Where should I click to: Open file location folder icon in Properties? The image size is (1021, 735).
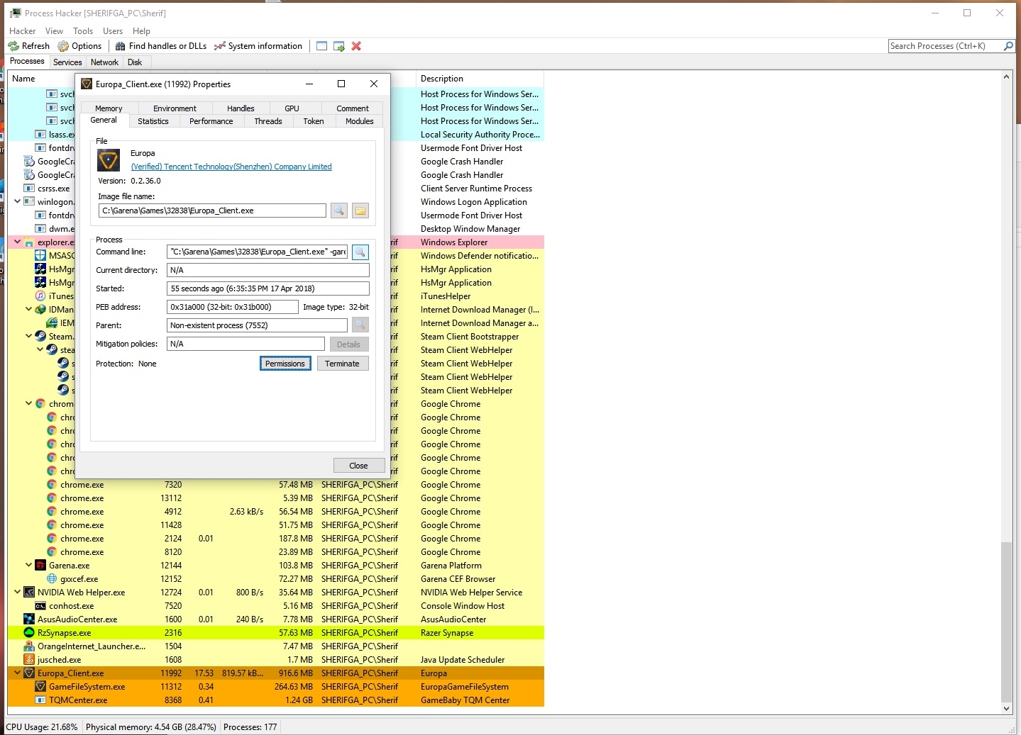click(360, 211)
